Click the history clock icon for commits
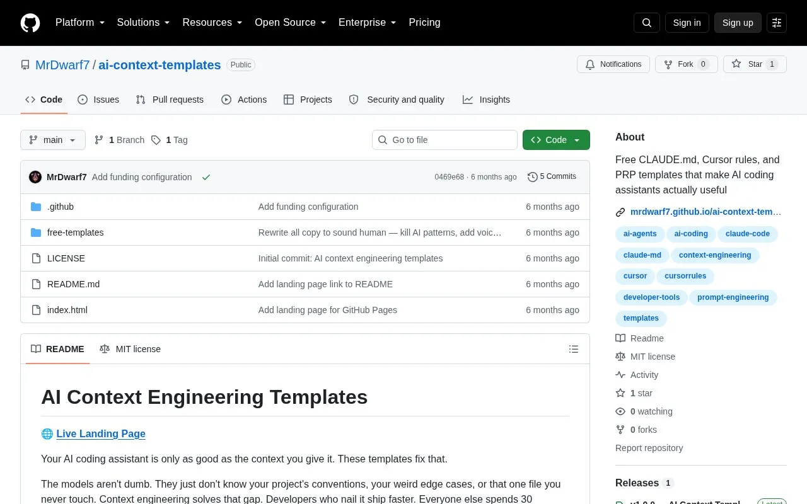The height and width of the screenshot is (504, 807). point(533,177)
